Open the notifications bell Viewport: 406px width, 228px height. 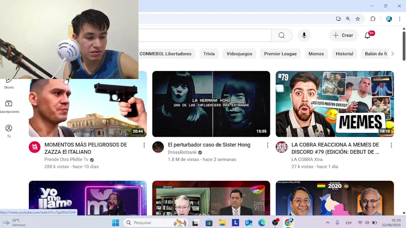pos(367,35)
